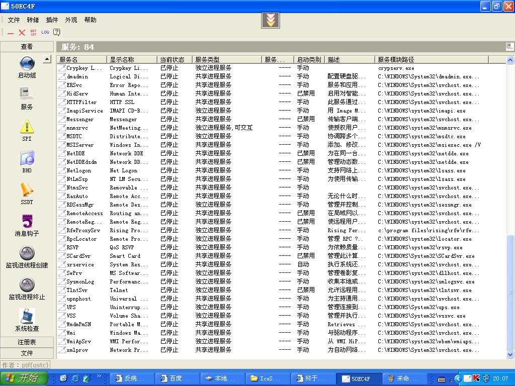Click the red X toolbar icon
Viewport: 515px width, 386px height.
22,33
